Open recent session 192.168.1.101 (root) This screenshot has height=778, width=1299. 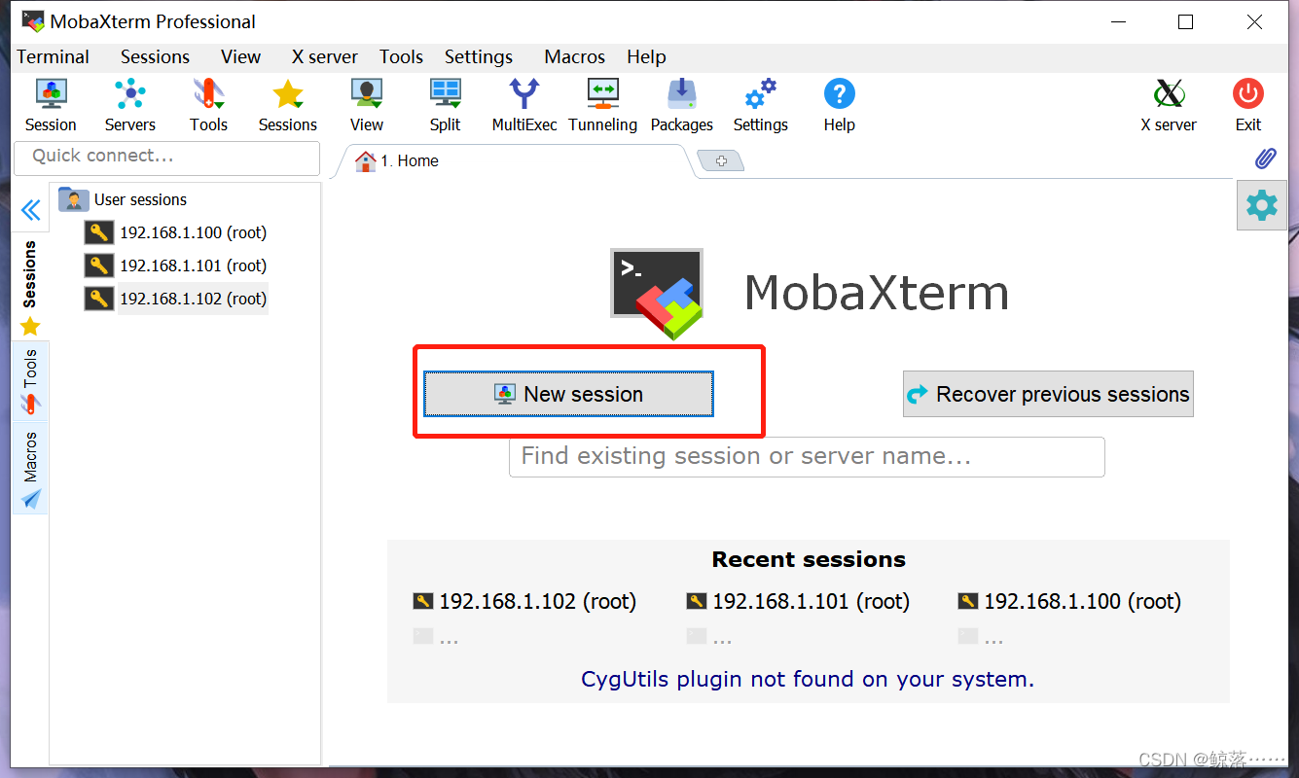coord(811,601)
